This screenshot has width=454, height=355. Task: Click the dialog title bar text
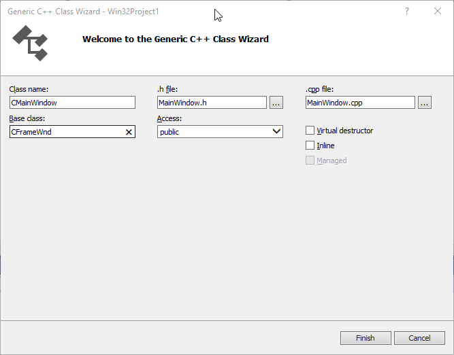tap(84, 12)
